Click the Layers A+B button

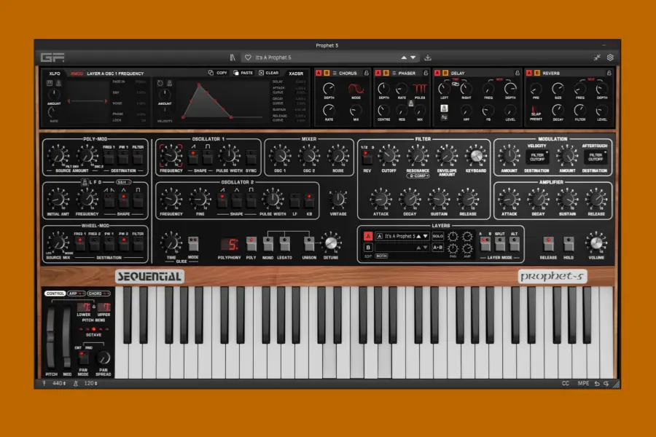(x=437, y=248)
